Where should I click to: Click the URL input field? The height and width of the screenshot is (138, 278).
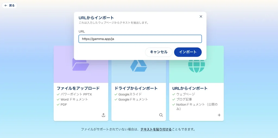click(140, 39)
